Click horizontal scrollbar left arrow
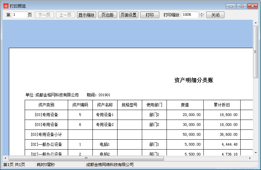 pos(5,158)
